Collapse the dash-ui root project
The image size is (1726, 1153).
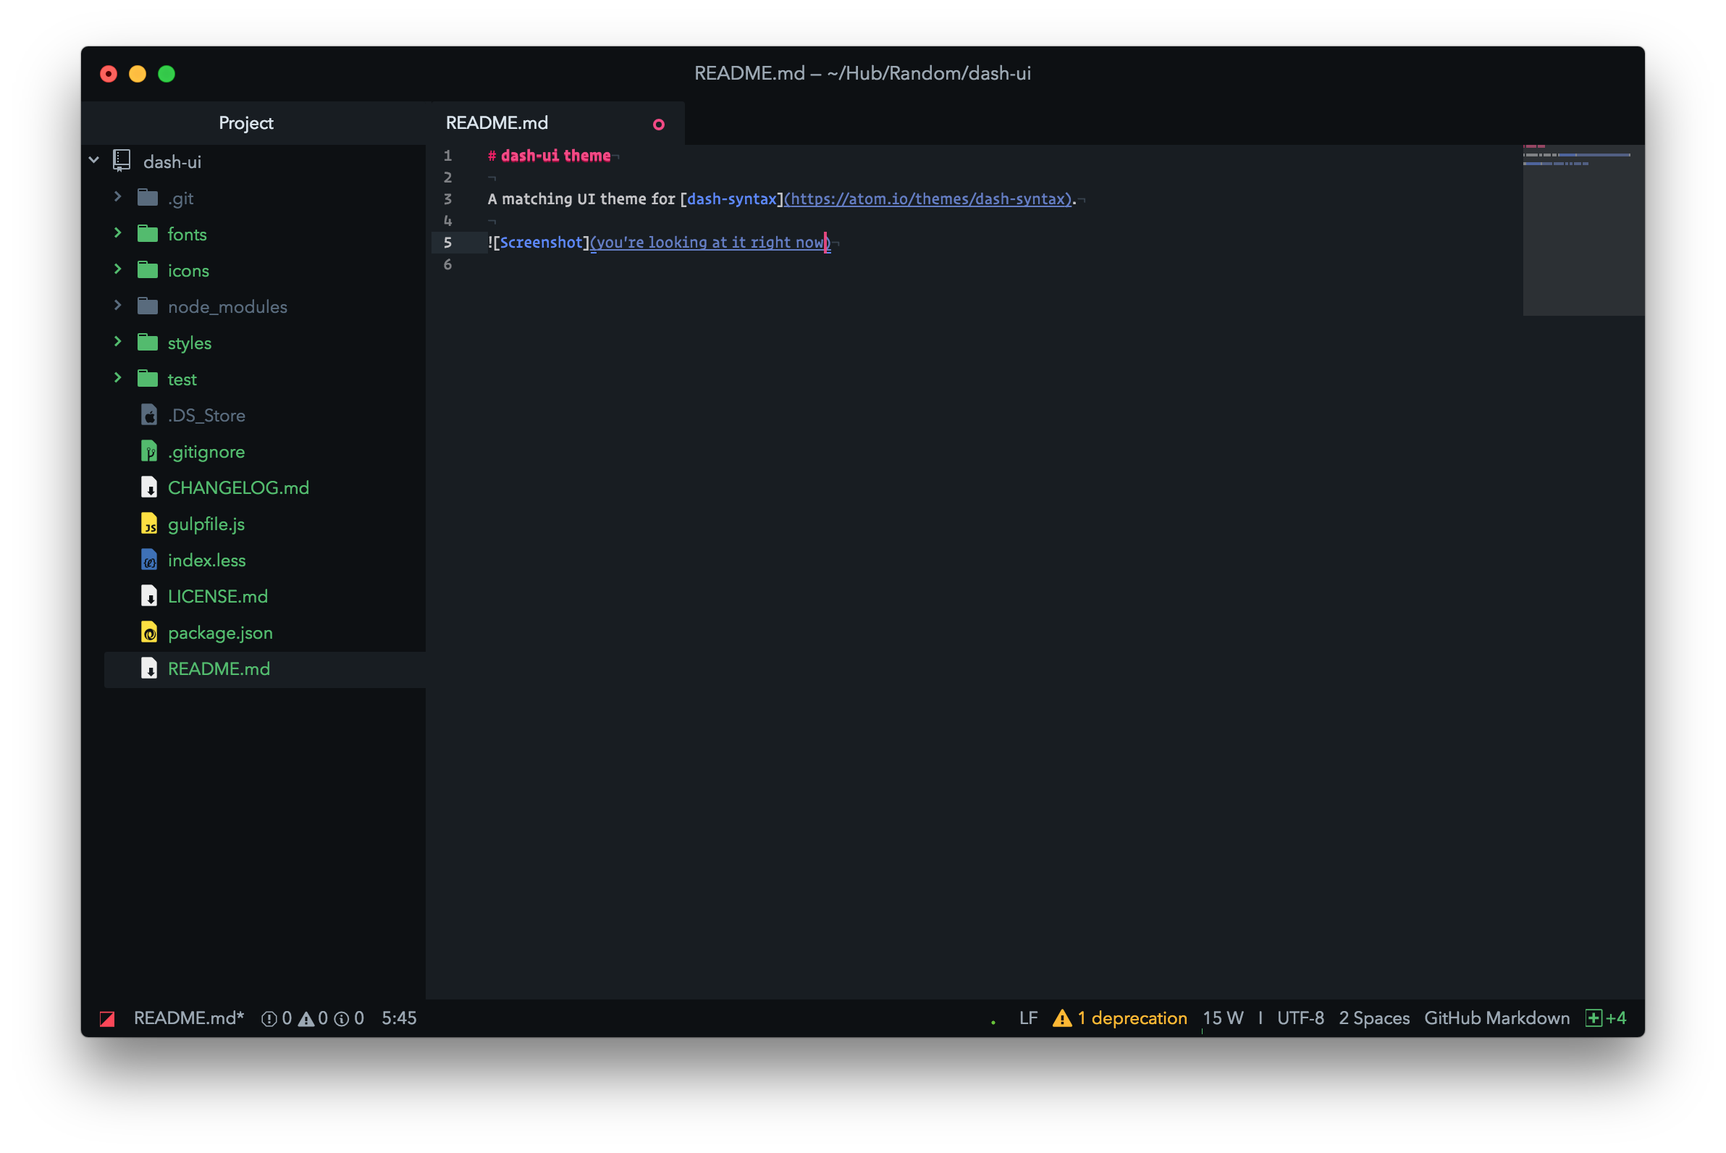(94, 160)
